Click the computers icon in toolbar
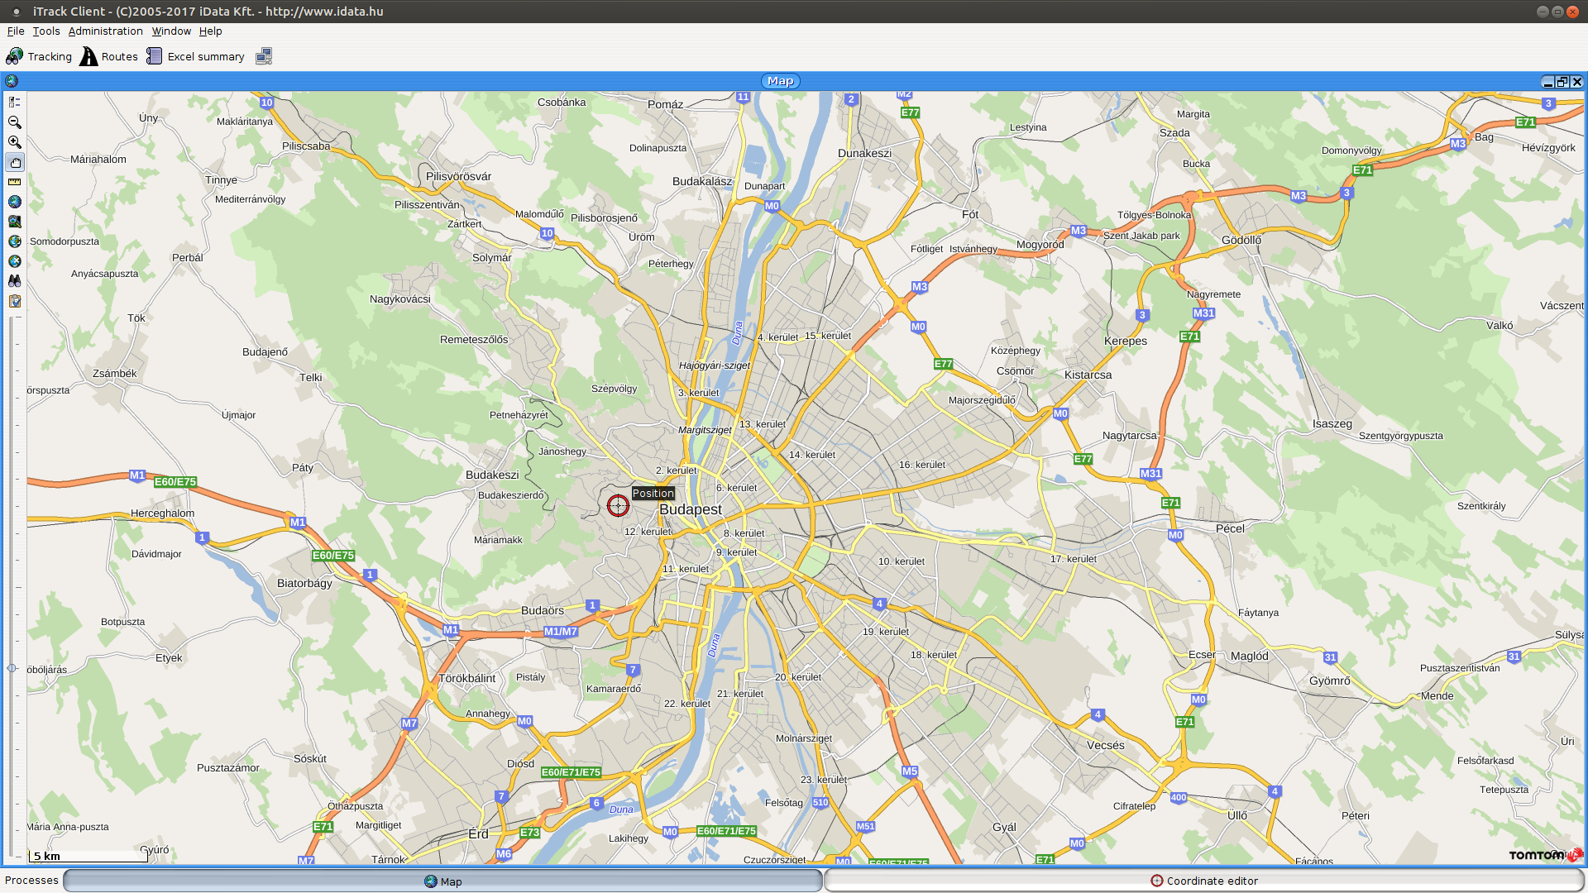 [x=264, y=56]
